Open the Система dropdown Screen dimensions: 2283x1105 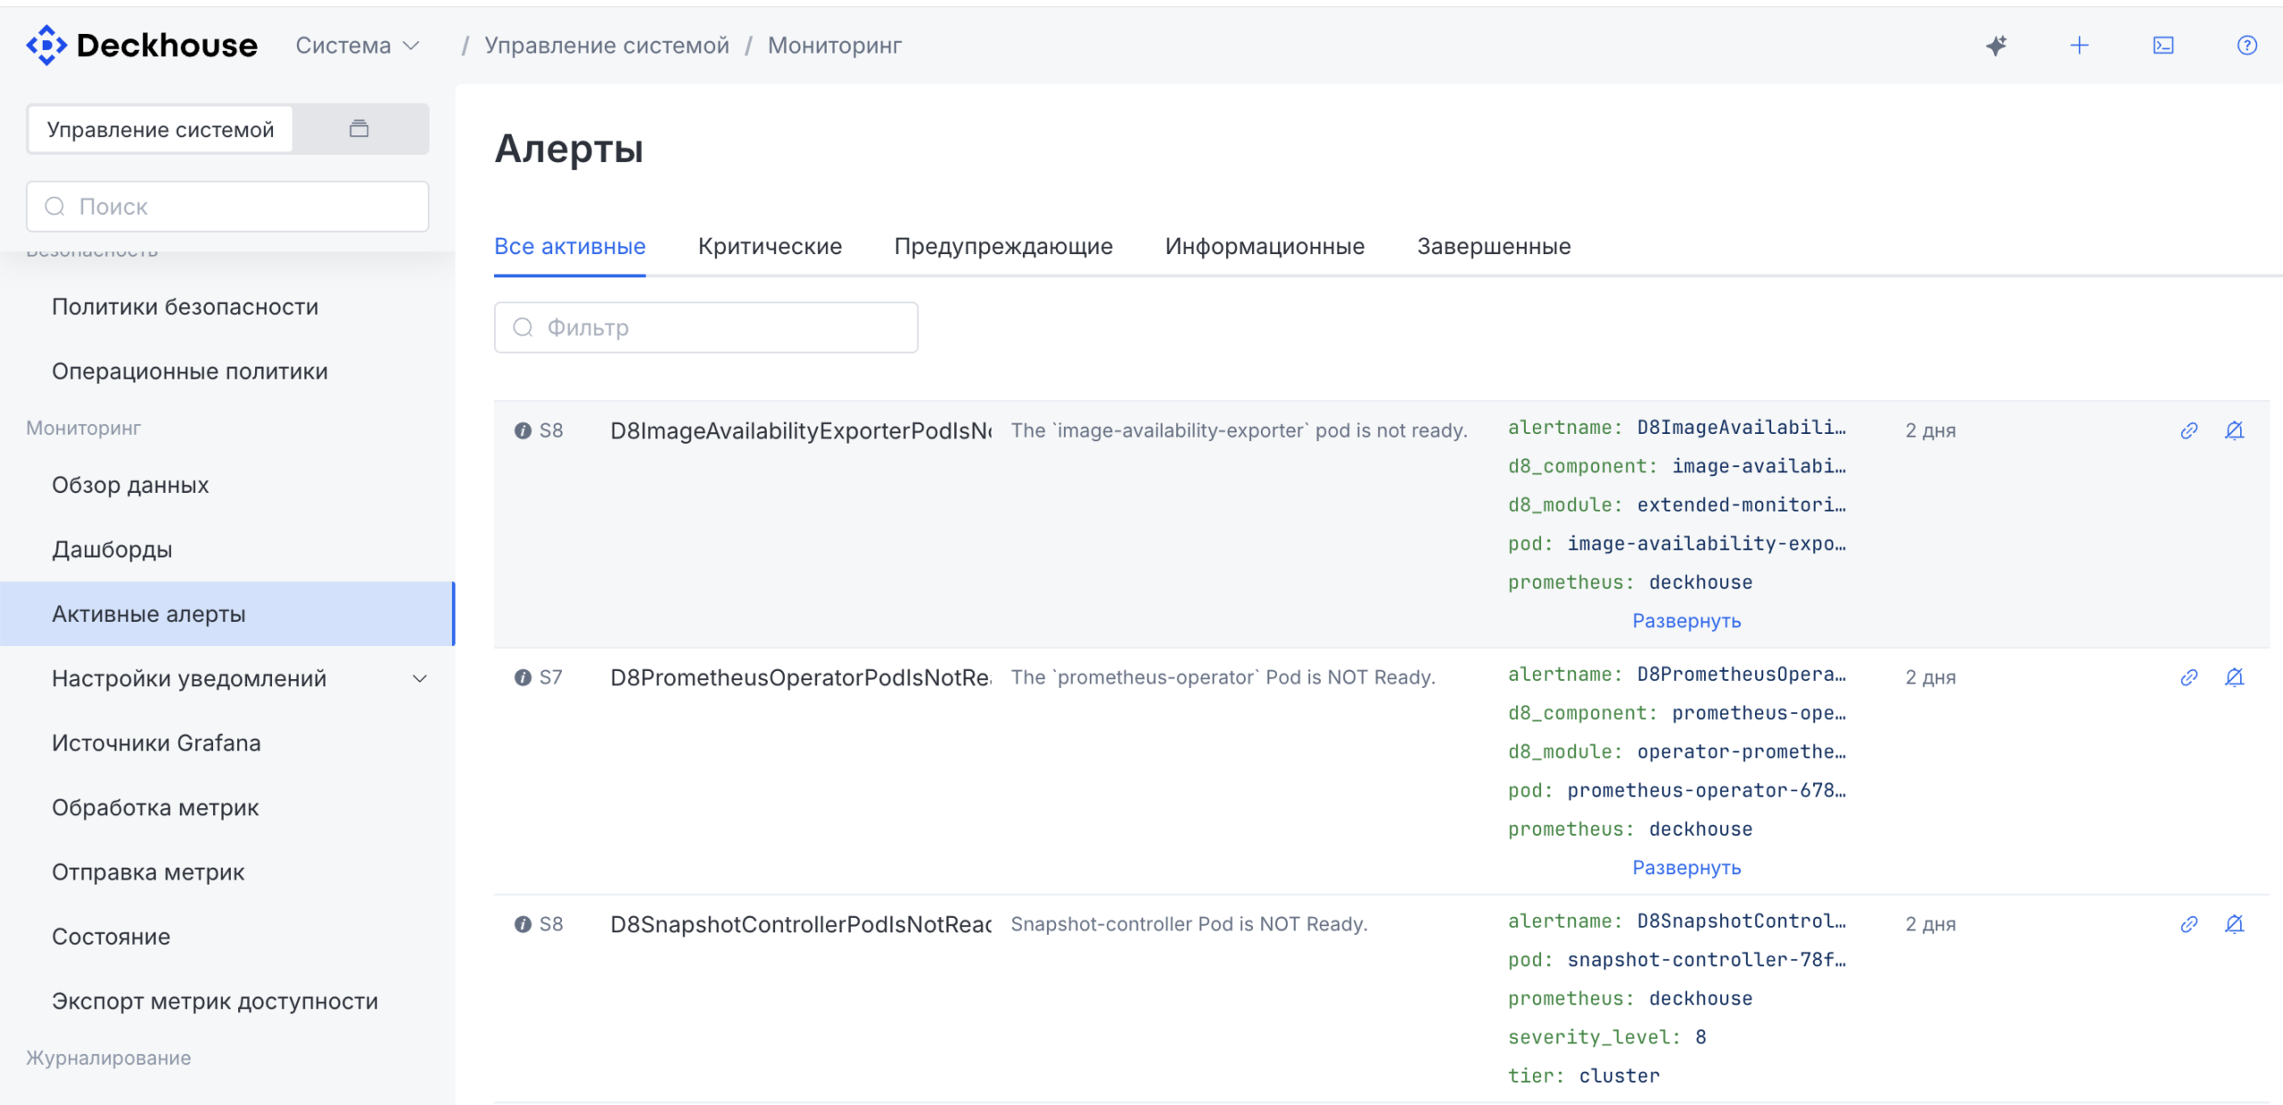point(357,45)
